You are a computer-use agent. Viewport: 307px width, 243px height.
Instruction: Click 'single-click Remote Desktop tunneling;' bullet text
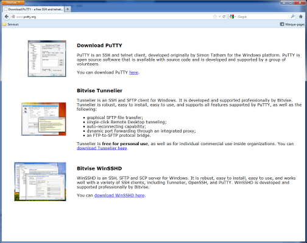[127, 122]
